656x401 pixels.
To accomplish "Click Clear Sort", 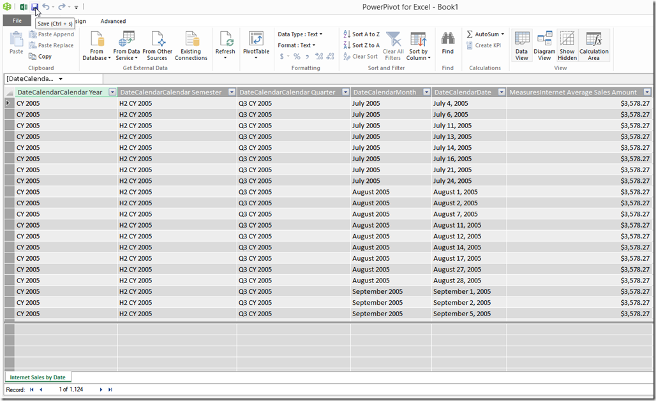I will [x=360, y=56].
